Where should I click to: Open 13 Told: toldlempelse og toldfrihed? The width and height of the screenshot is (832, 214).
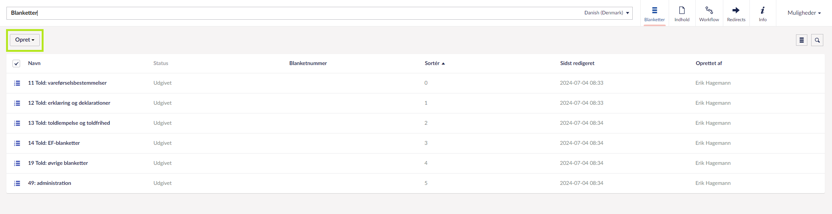pos(69,123)
